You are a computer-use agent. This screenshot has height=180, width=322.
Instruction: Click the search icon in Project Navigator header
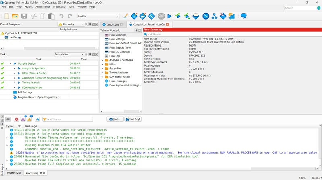click(x=87, y=24)
